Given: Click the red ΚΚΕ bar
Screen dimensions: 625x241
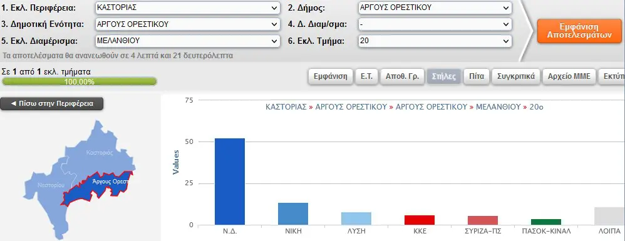Looking at the screenshot, I should click(x=420, y=220).
